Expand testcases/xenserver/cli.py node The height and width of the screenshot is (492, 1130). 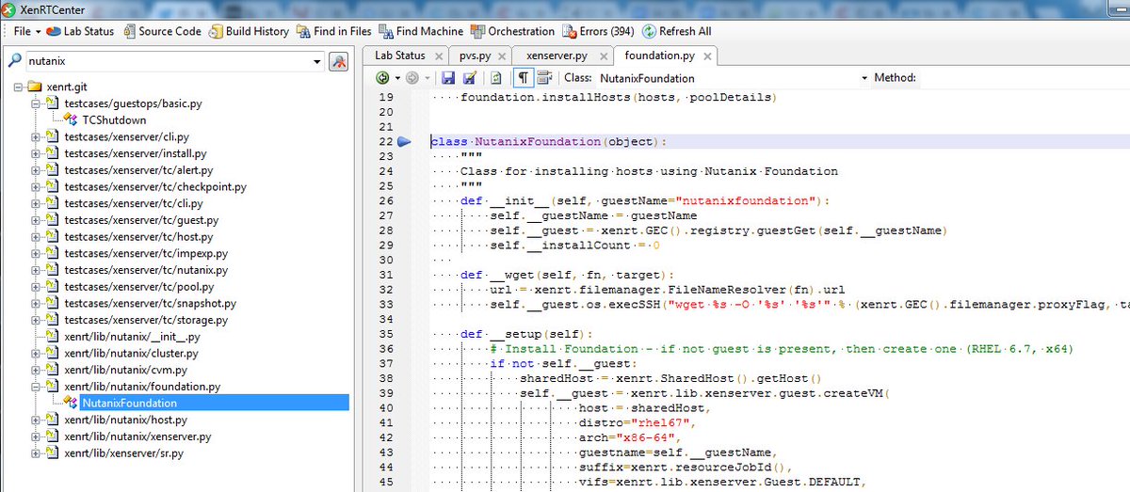37,136
